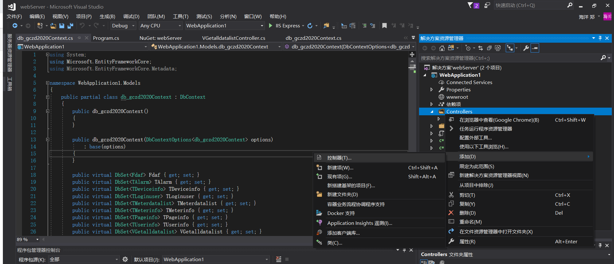
Task: Click the Solution Explorer search field
Action: (x=510, y=58)
